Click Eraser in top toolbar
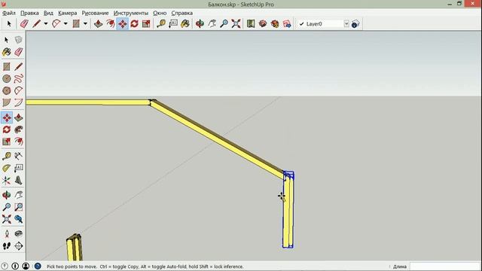This screenshot has height=271, width=482. tap(24, 23)
